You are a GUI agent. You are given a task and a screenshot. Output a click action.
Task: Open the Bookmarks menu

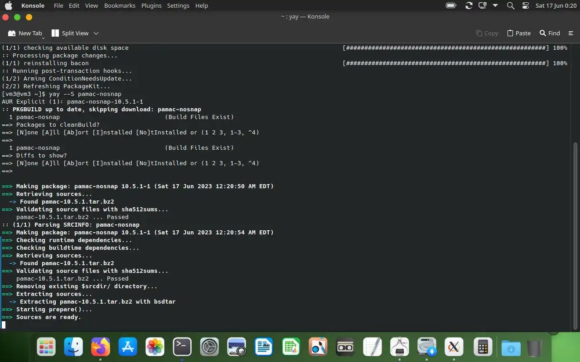pos(120,5)
